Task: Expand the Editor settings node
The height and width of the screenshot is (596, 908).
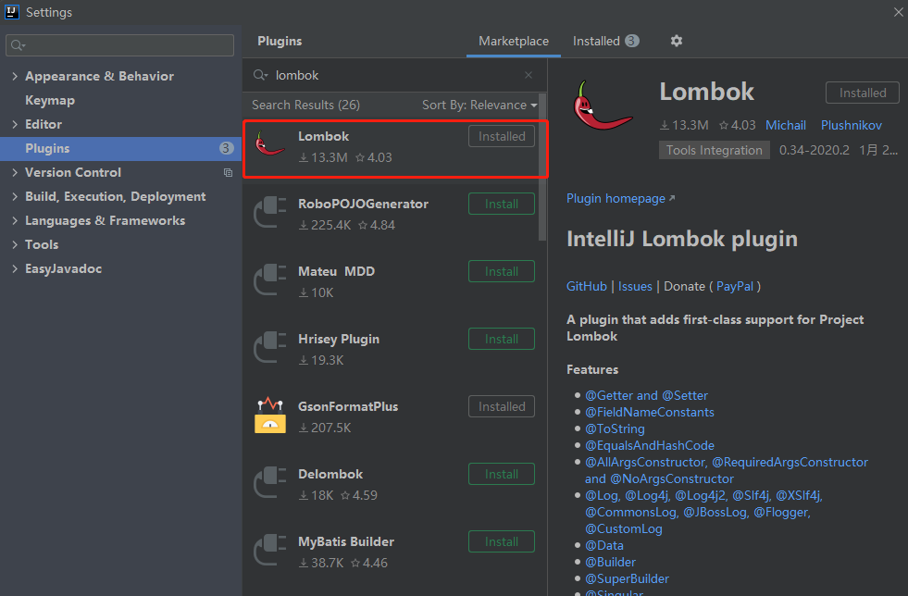Action: (x=15, y=124)
